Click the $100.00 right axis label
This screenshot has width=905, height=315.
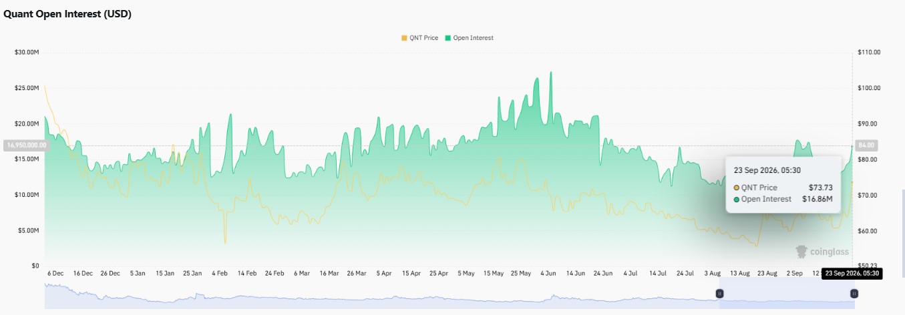(x=870, y=88)
